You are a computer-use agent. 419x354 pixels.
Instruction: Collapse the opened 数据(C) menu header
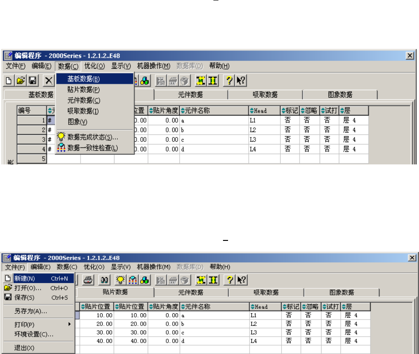pyautogui.click(x=68, y=66)
